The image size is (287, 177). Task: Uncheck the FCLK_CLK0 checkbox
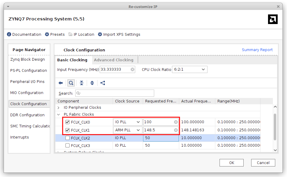pyautogui.click(x=67, y=122)
